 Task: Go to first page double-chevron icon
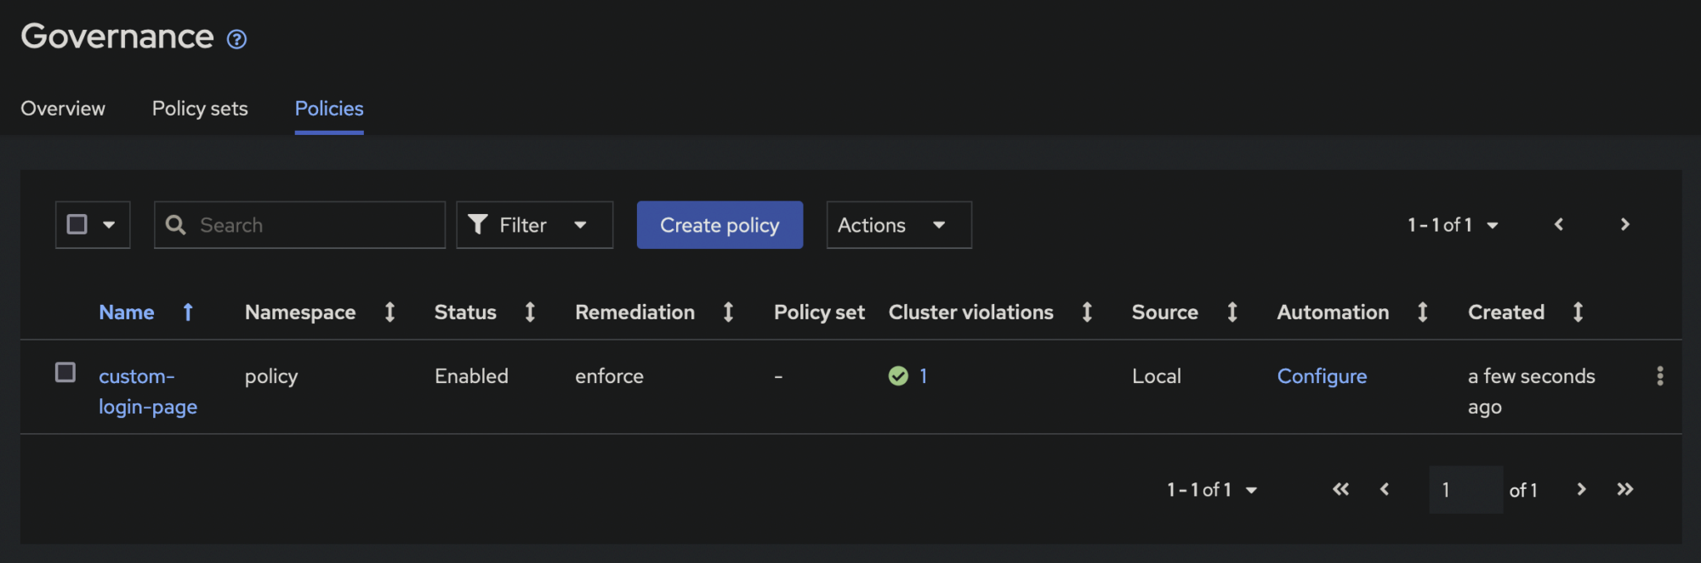tap(1340, 489)
